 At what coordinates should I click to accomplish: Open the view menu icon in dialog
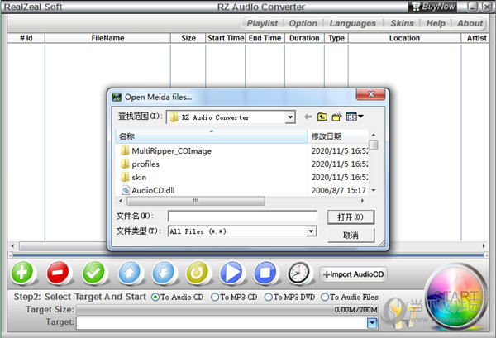355,117
